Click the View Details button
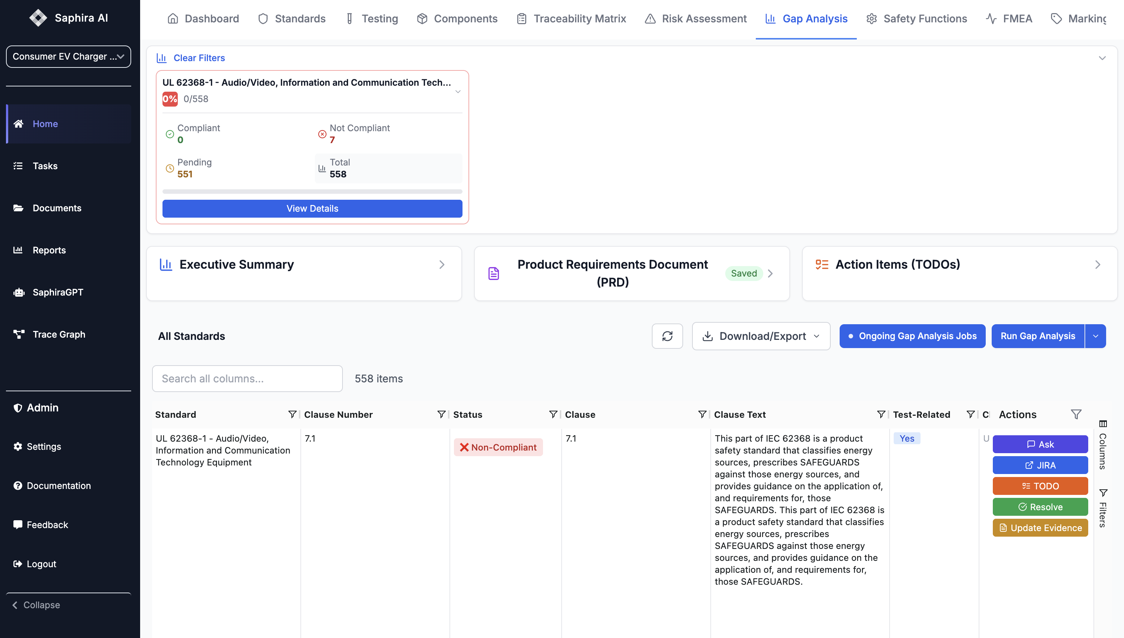The height and width of the screenshot is (638, 1124). [312, 209]
